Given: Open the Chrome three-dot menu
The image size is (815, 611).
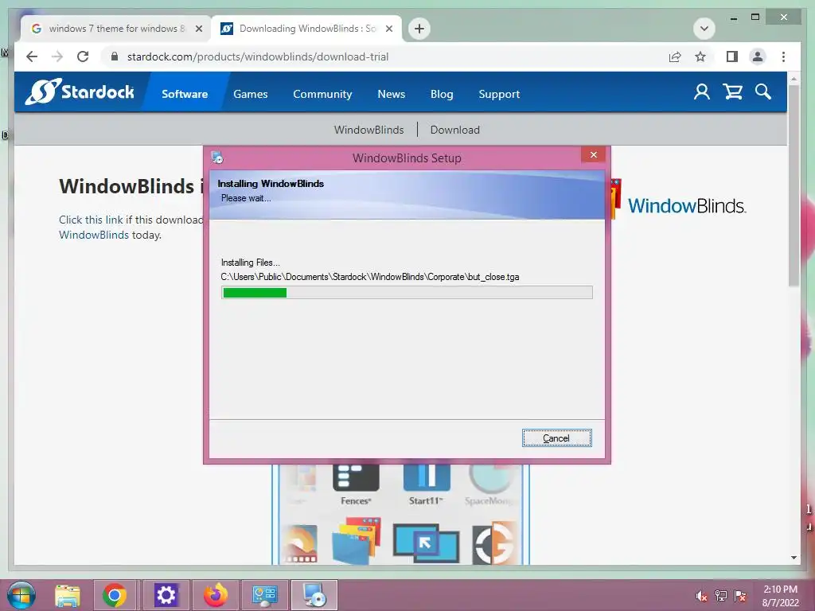Looking at the screenshot, I should [783, 56].
